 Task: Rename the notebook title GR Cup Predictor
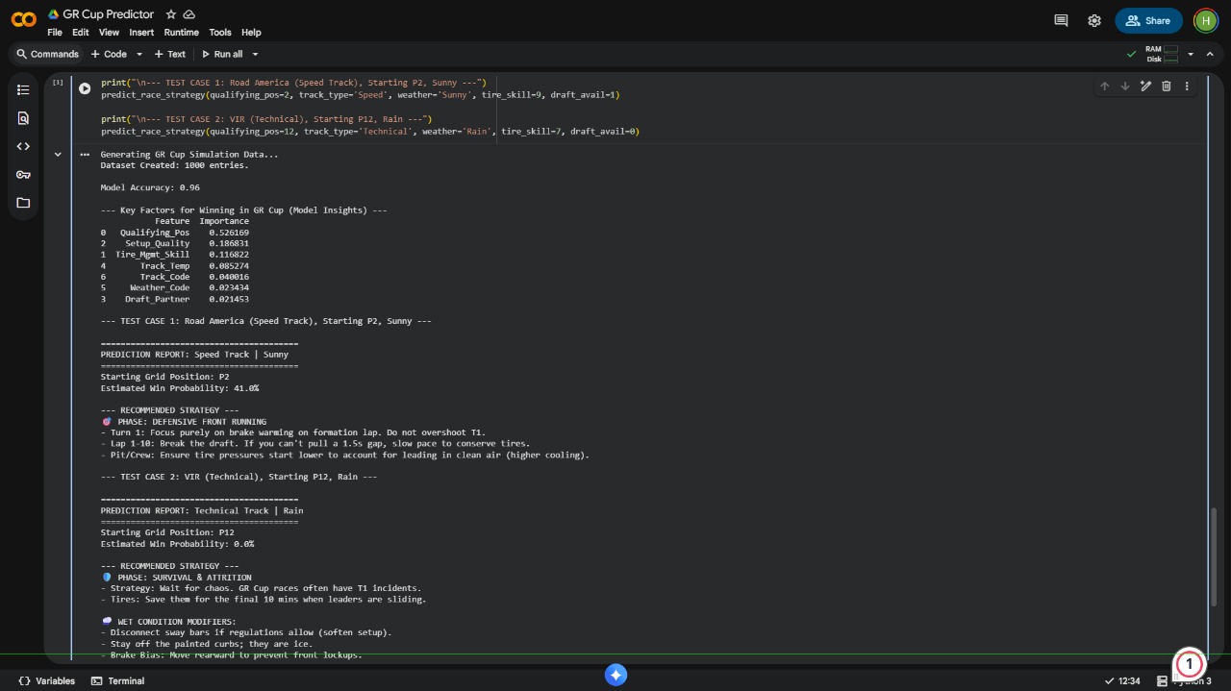(109, 14)
